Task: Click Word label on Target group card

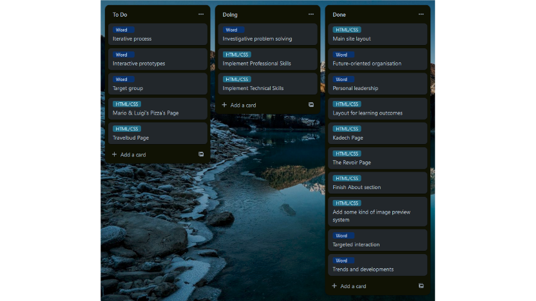Action: (x=124, y=79)
